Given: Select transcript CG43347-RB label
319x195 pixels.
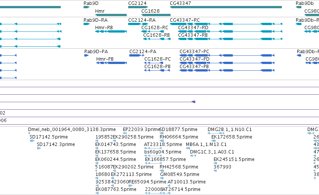Looking at the screenshot, I should click(193, 35).
